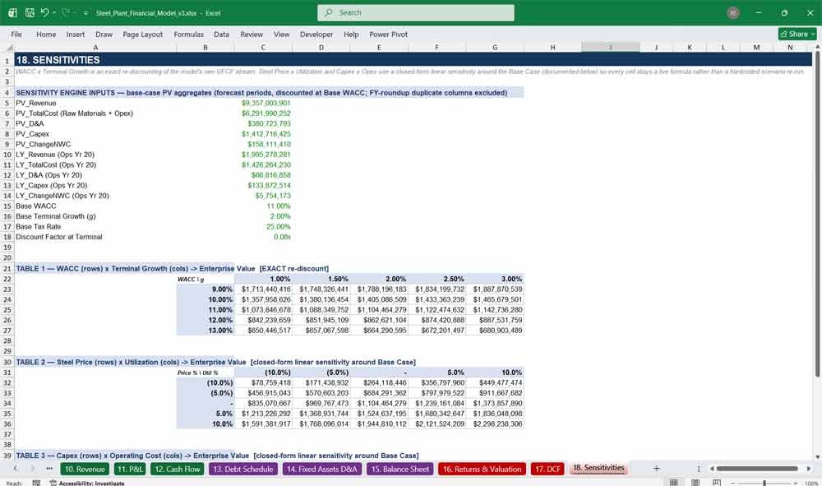Click the macro recording status bar icon
The width and height of the screenshot is (822, 486).
tap(36, 483)
